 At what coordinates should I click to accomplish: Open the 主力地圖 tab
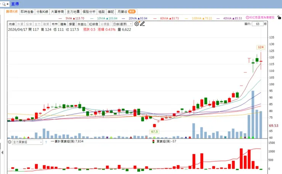[73, 12]
